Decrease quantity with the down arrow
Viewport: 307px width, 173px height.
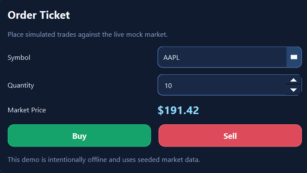click(293, 90)
